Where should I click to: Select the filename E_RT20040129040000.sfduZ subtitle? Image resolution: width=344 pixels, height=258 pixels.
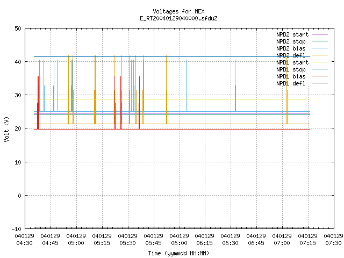tap(178, 18)
